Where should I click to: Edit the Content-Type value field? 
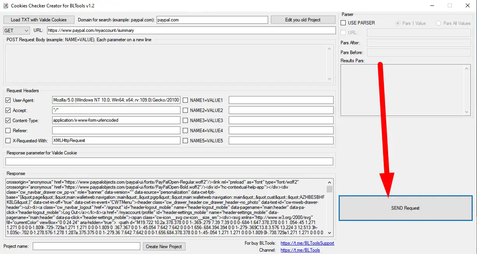[x=116, y=121]
